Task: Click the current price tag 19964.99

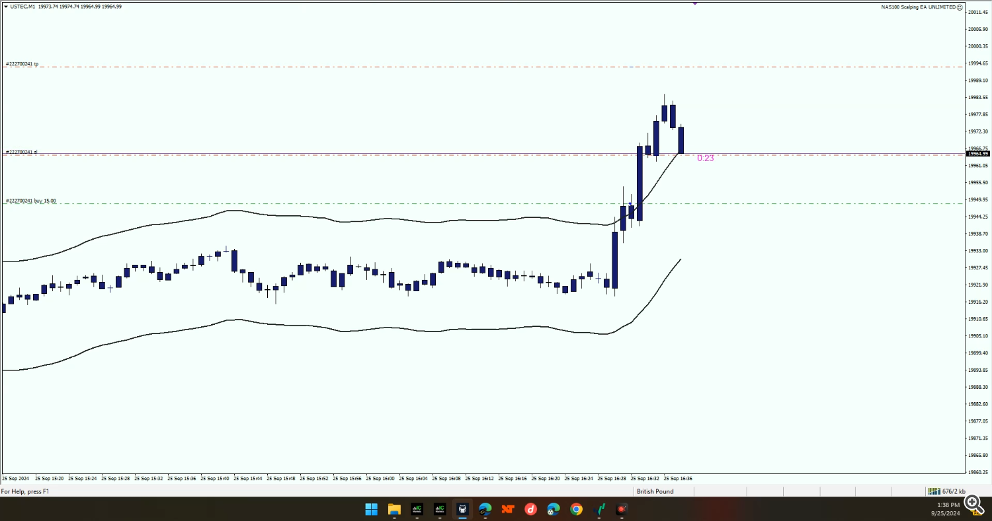Action: (977, 153)
